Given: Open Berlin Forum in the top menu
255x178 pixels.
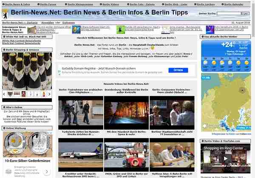Looking at the screenshot, I should point(48,4).
